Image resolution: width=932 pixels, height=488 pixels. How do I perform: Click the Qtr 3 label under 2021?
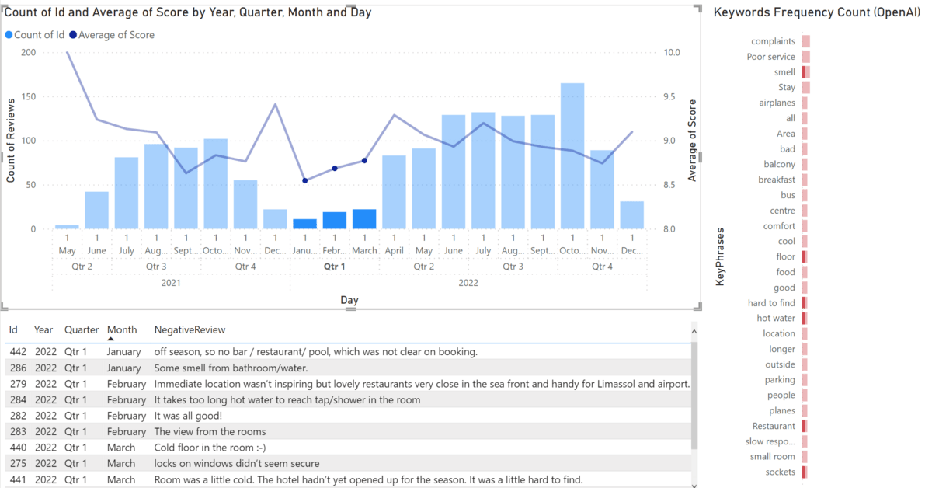point(156,266)
